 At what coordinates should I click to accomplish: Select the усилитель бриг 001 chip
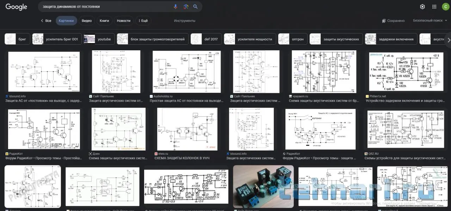pos(57,39)
